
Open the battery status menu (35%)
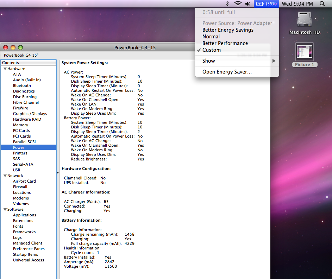(x=267, y=4)
